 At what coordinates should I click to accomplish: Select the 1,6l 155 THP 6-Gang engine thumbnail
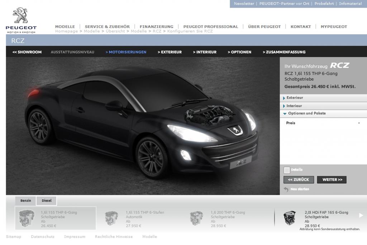[x=27, y=218]
